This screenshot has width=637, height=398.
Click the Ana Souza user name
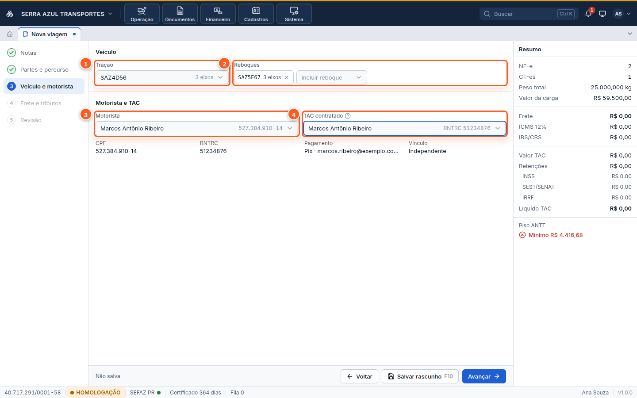point(595,393)
